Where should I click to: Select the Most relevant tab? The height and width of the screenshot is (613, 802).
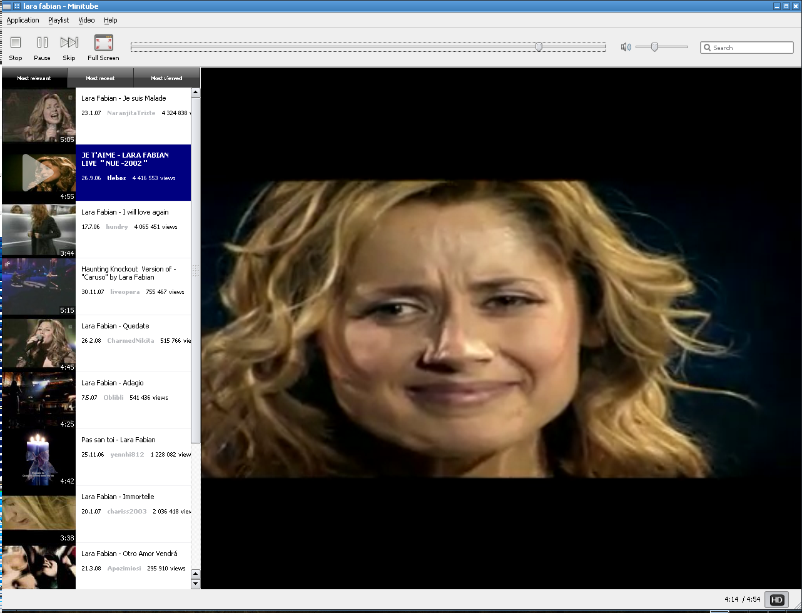[34, 78]
